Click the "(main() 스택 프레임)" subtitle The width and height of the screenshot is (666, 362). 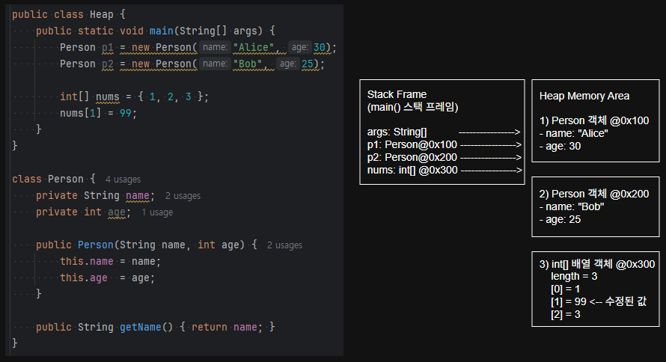[412, 107]
